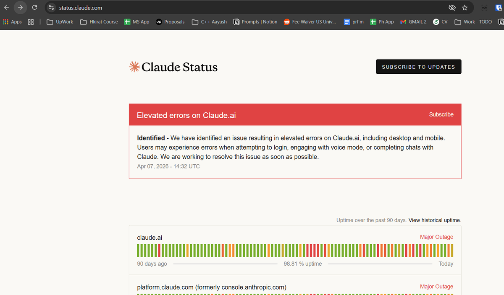Click the SUBSCRIBE TO UPDATES button

(x=418, y=66)
